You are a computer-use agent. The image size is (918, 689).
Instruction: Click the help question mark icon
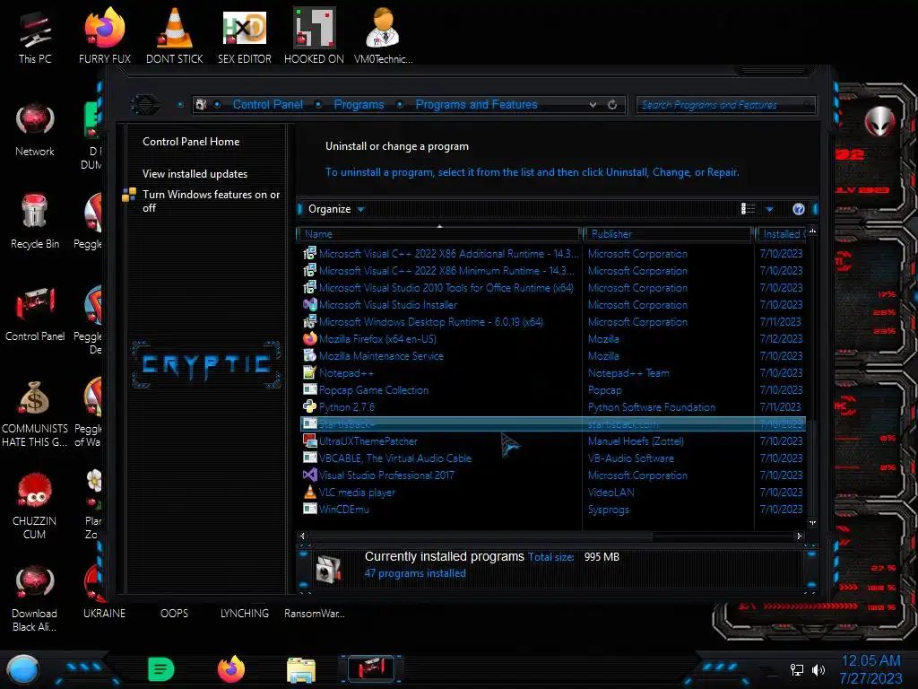point(799,209)
